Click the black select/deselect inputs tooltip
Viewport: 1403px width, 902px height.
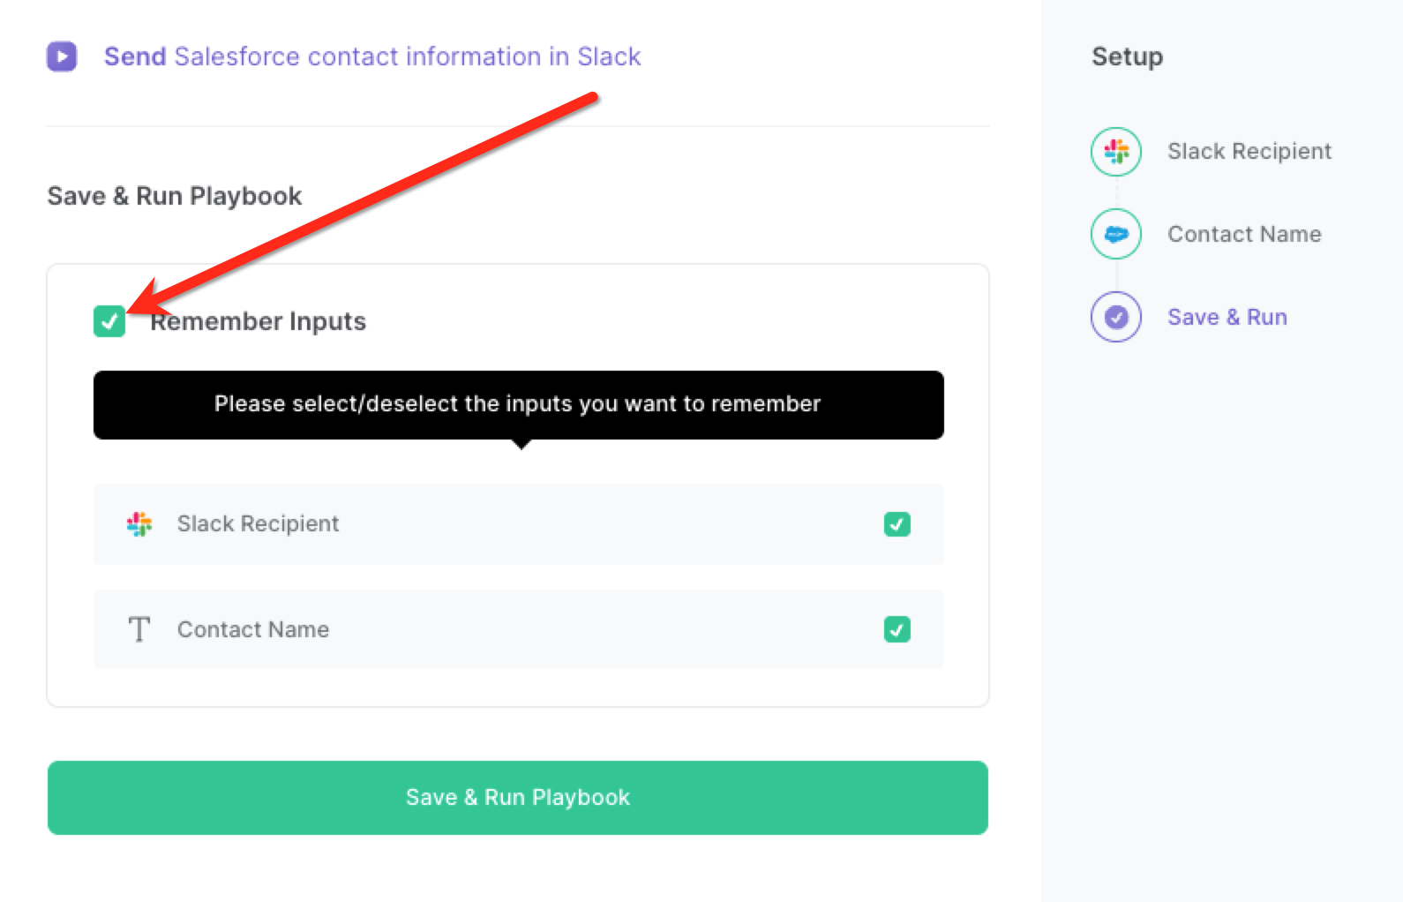[x=519, y=405]
